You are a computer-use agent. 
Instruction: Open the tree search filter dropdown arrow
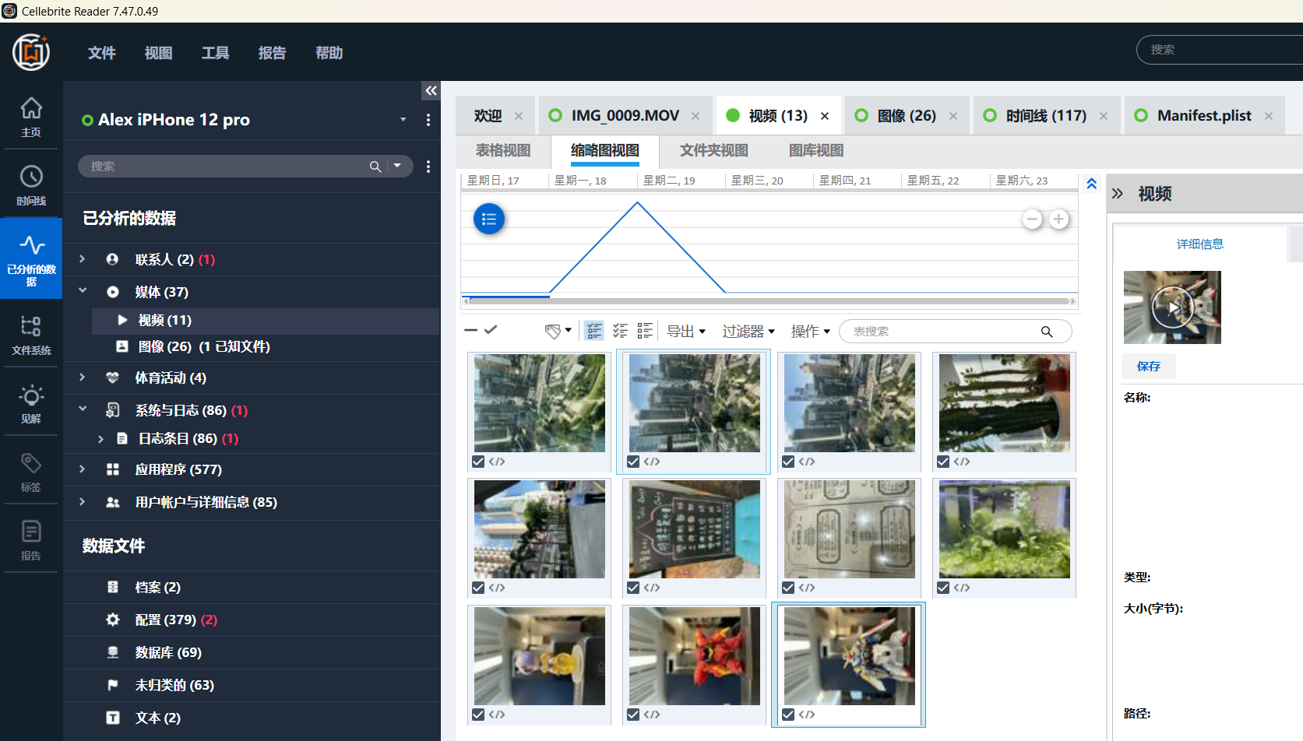click(397, 166)
